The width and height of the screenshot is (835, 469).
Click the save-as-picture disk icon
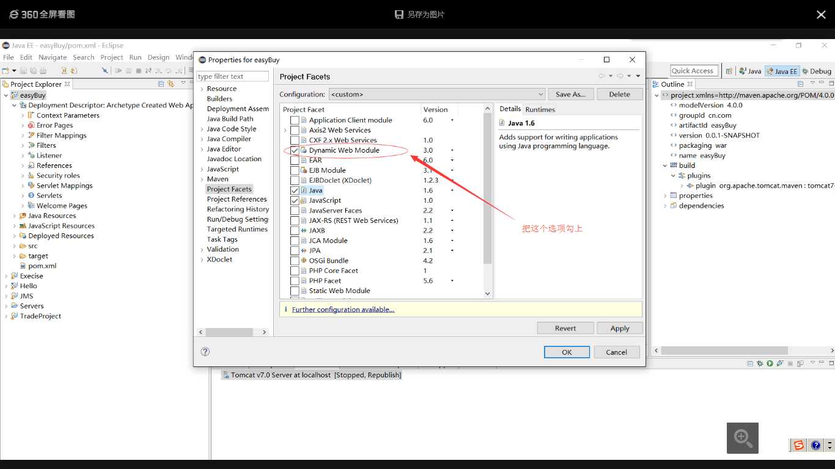[x=399, y=14]
